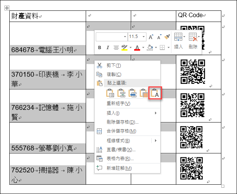The width and height of the screenshot is (237, 194).
Task: Click the borders icon in mini toolbar
Action: (x=162, y=48)
